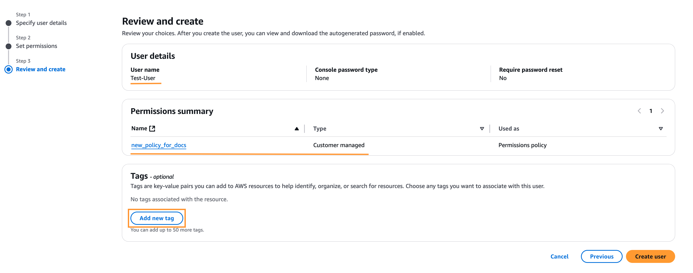Screen dimensions: 693x273
Task: Click the Type column header
Action: (x=320, y=129)
